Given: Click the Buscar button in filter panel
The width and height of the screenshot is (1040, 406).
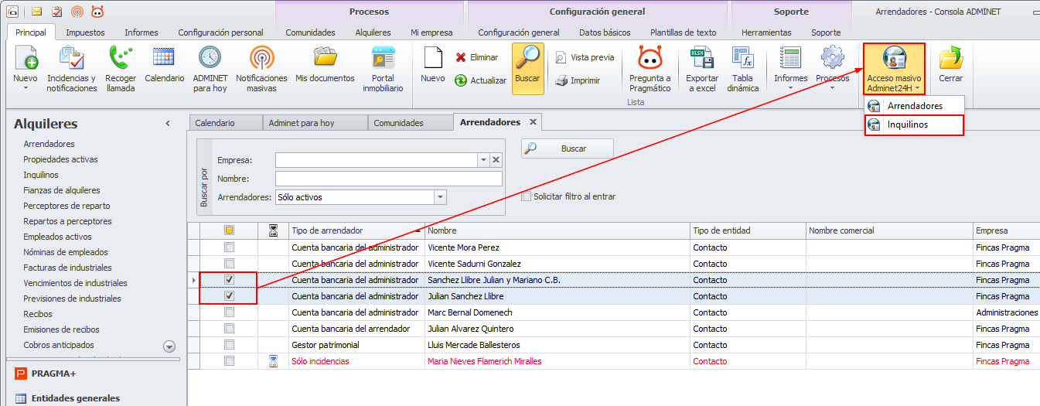Looking at the screenshot, I should (x=567, y=148).
